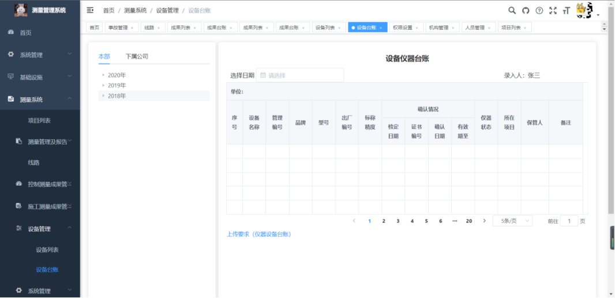Viewport: 615px width, 298px height.
Task: Click the tab strip scroll arrows
Action: tap(604, 27)
